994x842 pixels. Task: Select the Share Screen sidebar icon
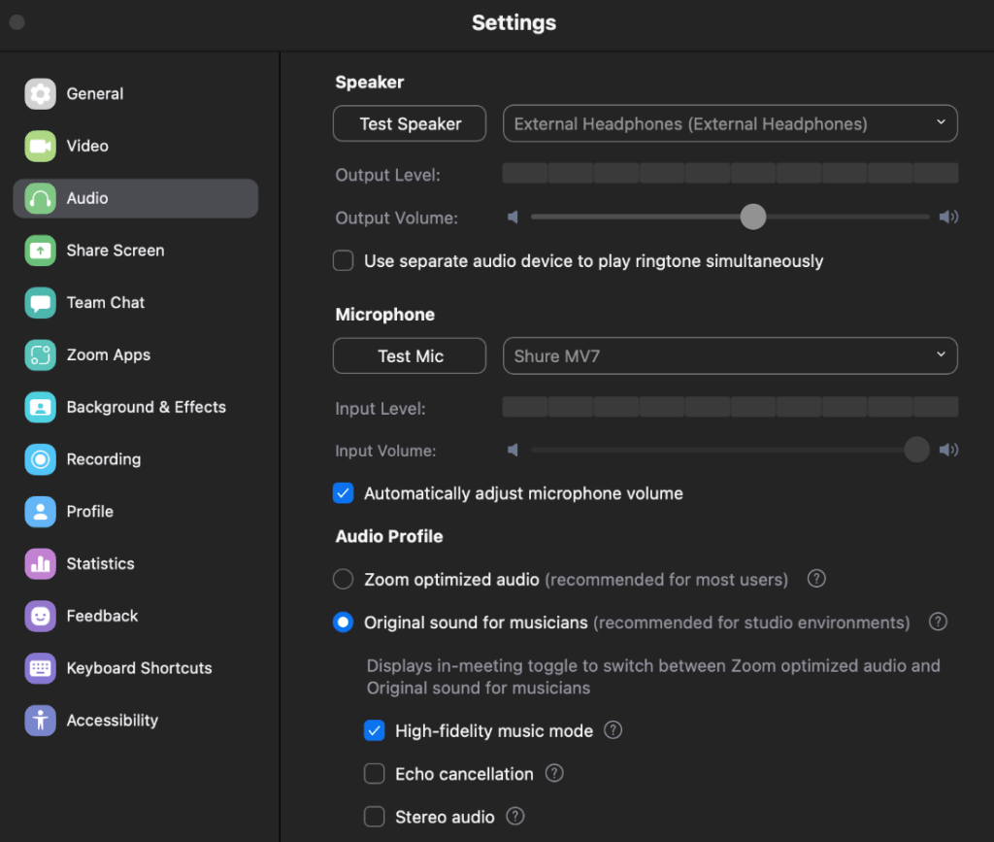(40, 251)
